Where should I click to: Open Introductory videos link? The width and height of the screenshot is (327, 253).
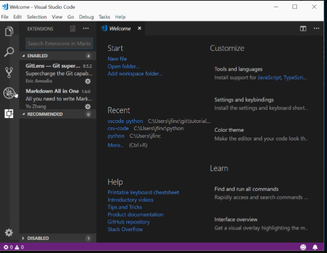click(131, 200)
